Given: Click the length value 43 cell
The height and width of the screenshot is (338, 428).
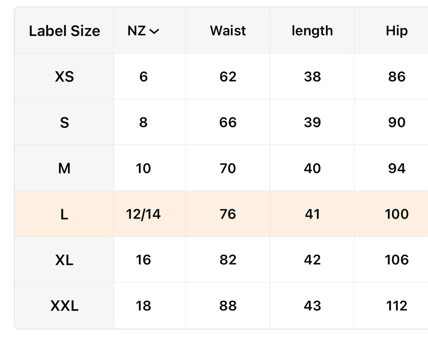Looking at the screenshot, I should [x=312, y=306].
